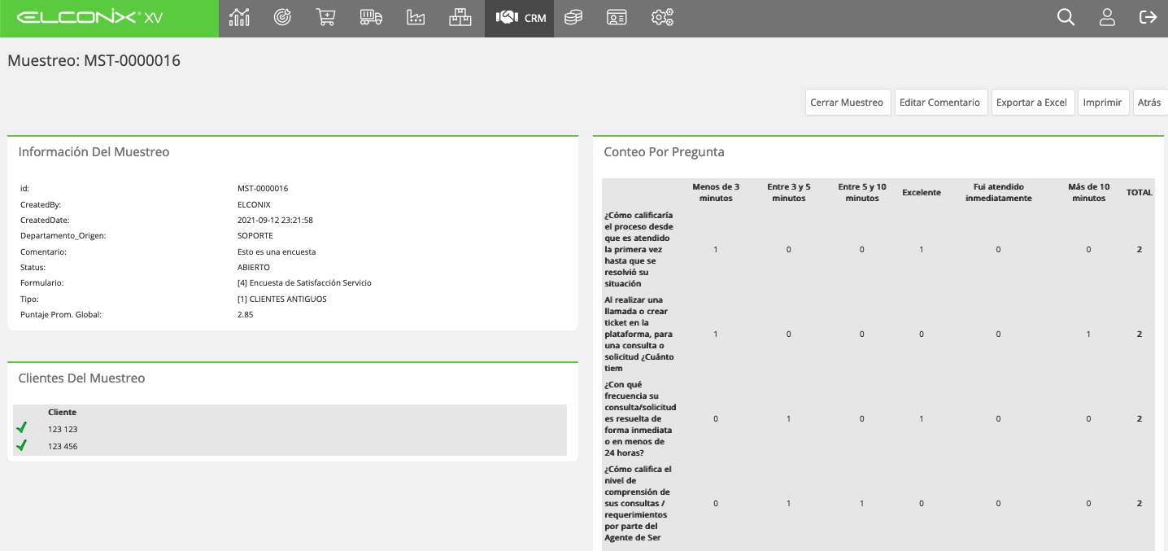
Task: Open the factory production module icon
Action: (416, 17)
